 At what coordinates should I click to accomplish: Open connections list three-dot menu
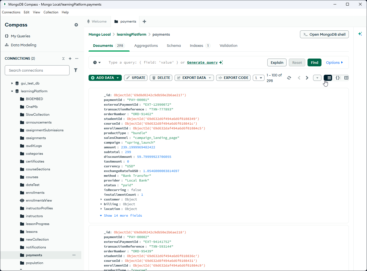coord(77,59)
